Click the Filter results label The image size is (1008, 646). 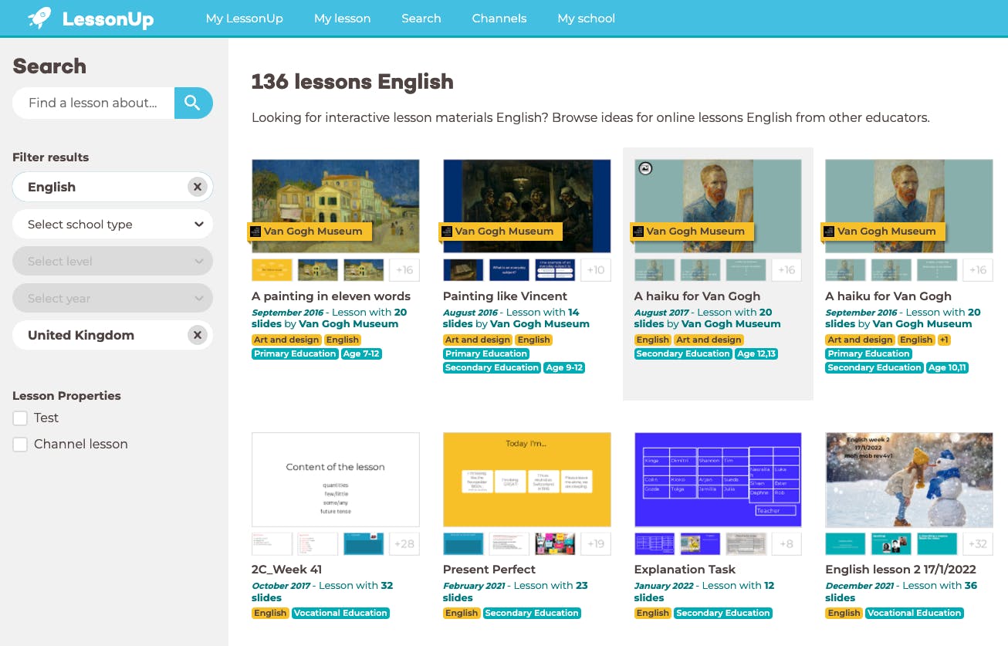tap(51, 157)
